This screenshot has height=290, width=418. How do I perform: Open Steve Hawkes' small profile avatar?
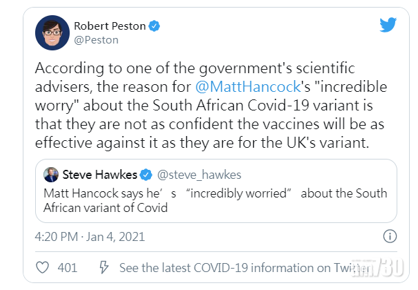[51, 174]
